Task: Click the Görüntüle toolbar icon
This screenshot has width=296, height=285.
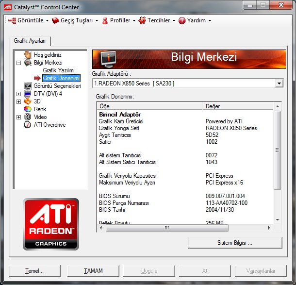Action: tap(12, 20)
